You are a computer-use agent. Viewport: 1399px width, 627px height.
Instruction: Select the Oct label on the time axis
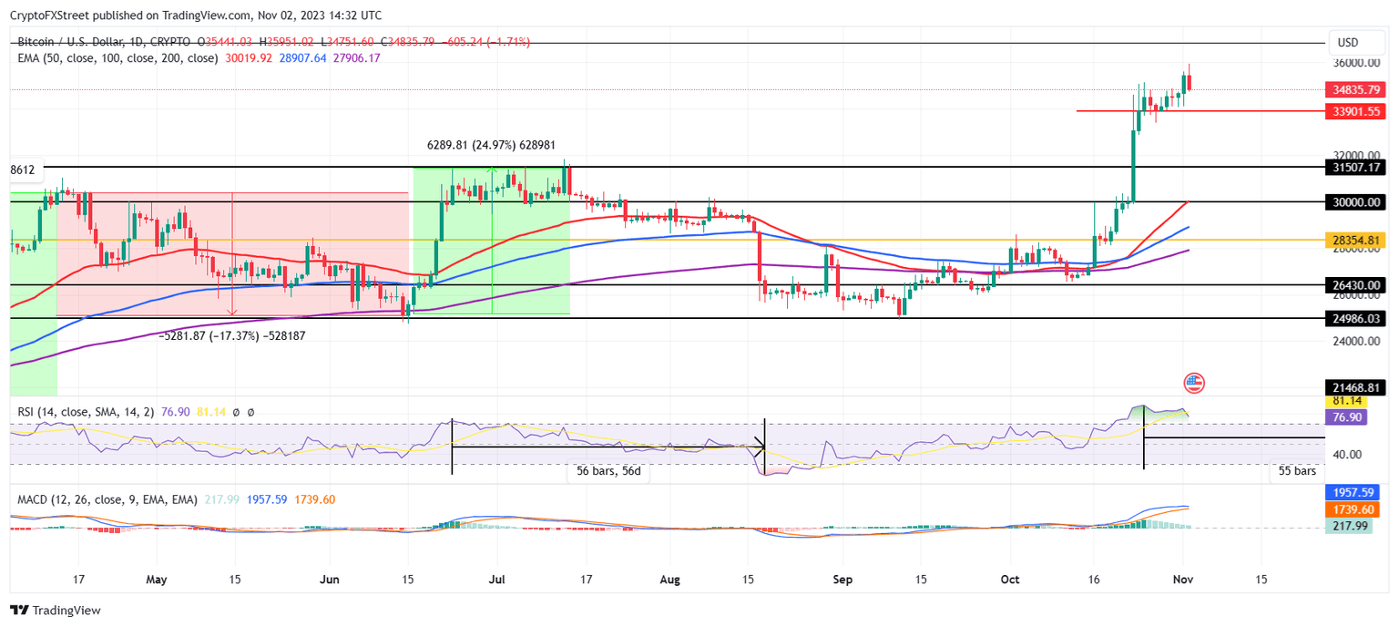point(1010,579)
